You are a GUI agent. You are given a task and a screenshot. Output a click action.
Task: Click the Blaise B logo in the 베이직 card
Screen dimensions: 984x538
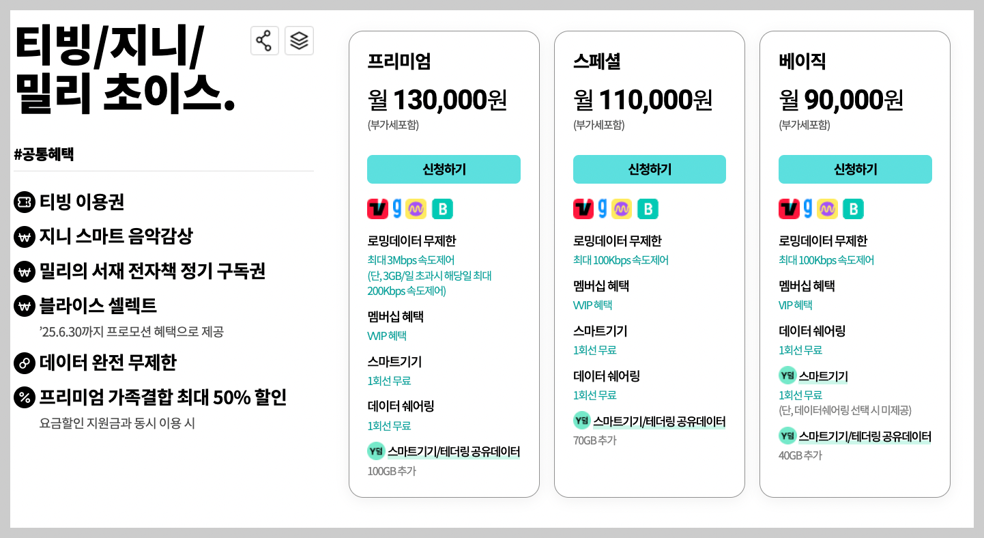pyautogui.click(x=853, y=208)
